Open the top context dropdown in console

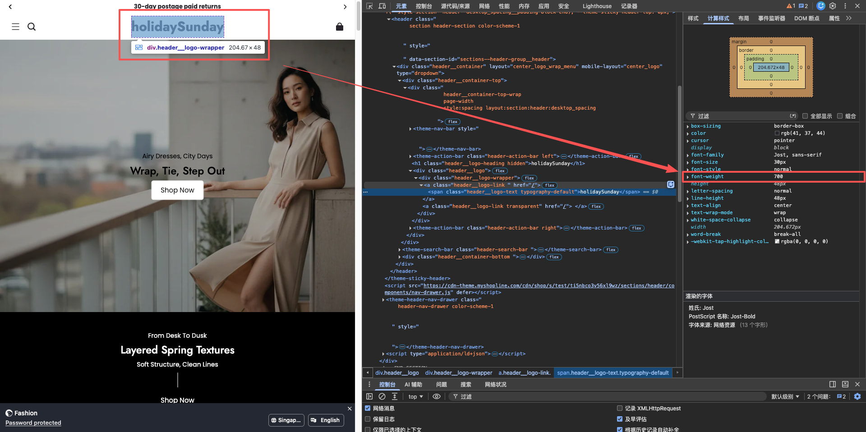[416, 396]
